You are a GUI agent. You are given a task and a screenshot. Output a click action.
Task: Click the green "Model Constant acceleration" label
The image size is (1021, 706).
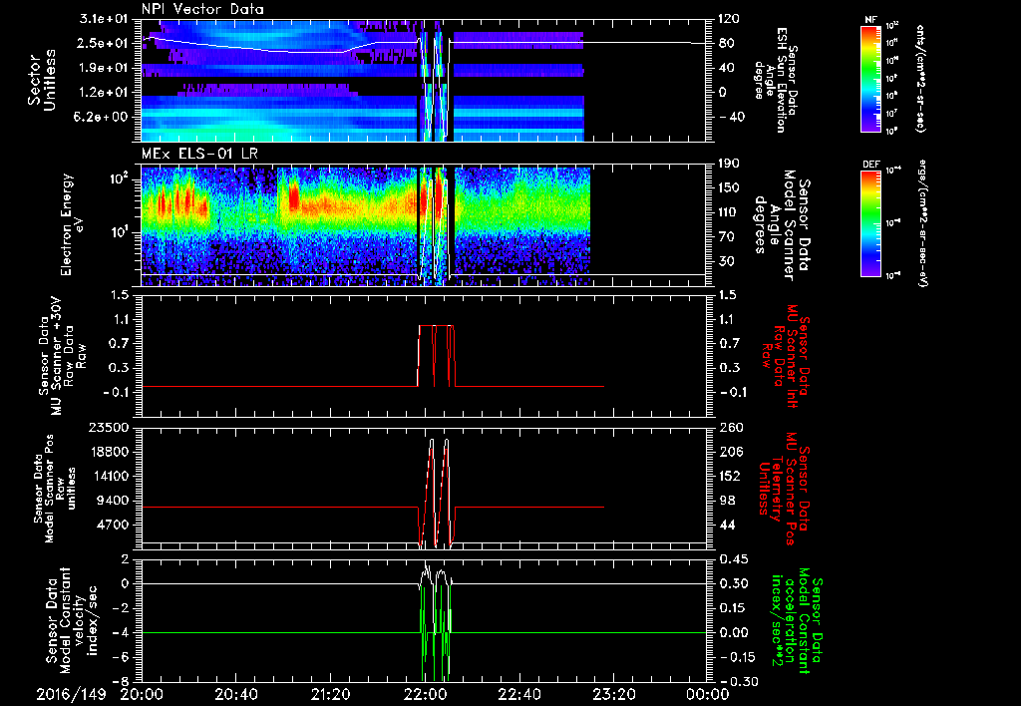(796, 620)
